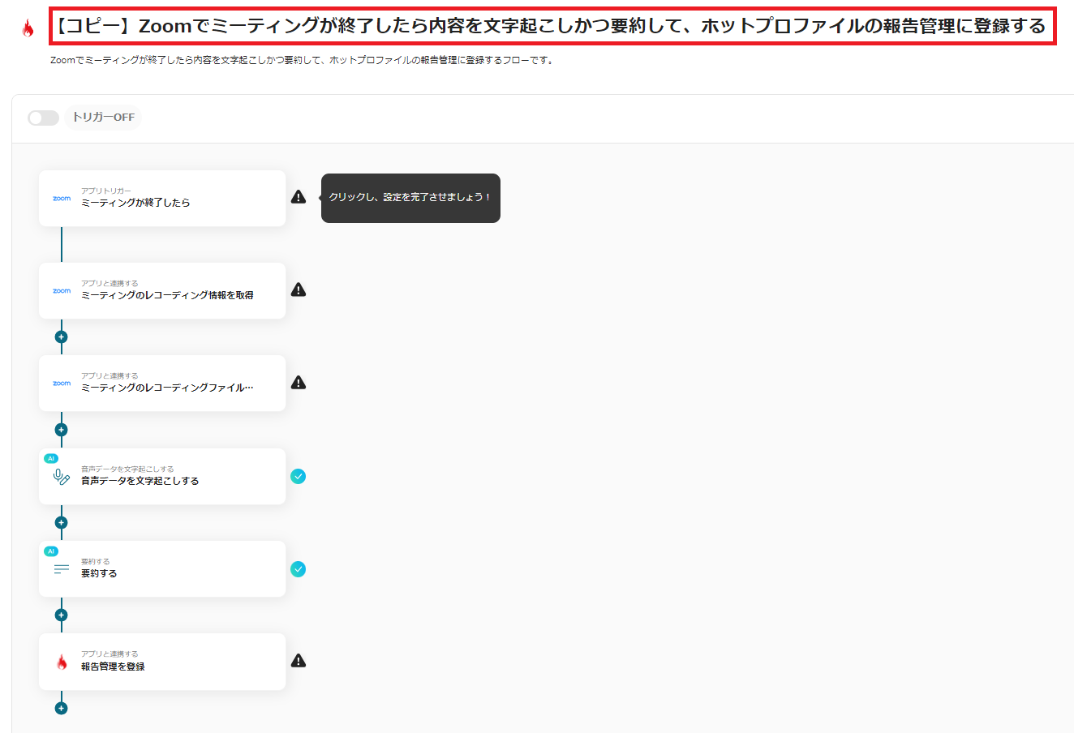Screen dimensions: 1074x733
Task: Click the checkmark on the 要約する step
Action: click(x=298, y=569)
